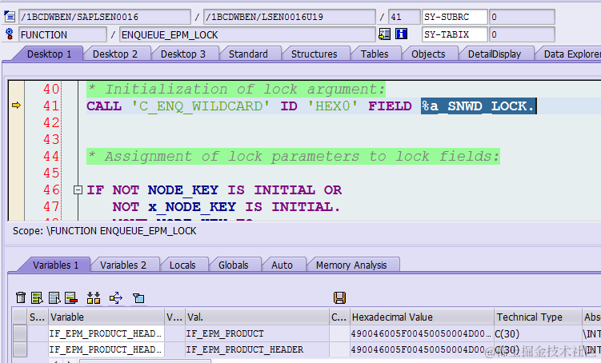Open the DetailDisplay tab
Viewport: 601px width, 363px height.
pyautogui.click(x=495, y=54)
